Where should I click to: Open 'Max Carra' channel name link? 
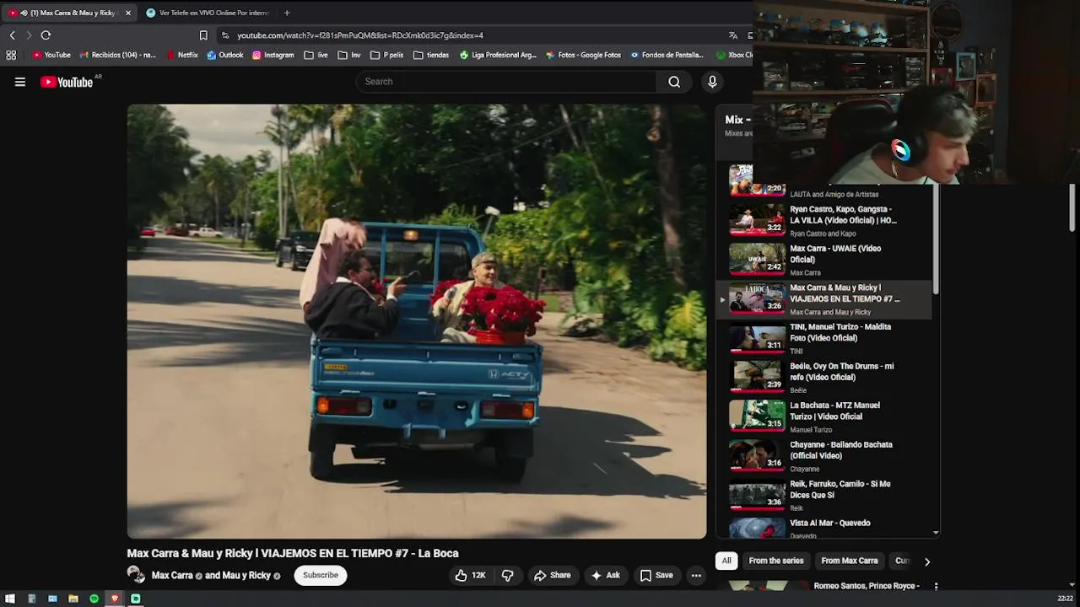[x=172, y=575]
